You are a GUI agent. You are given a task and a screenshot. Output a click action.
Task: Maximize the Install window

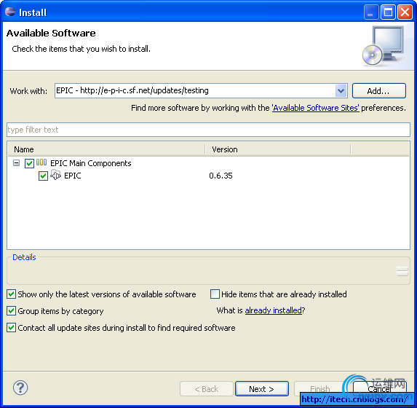tap(388, 12)
